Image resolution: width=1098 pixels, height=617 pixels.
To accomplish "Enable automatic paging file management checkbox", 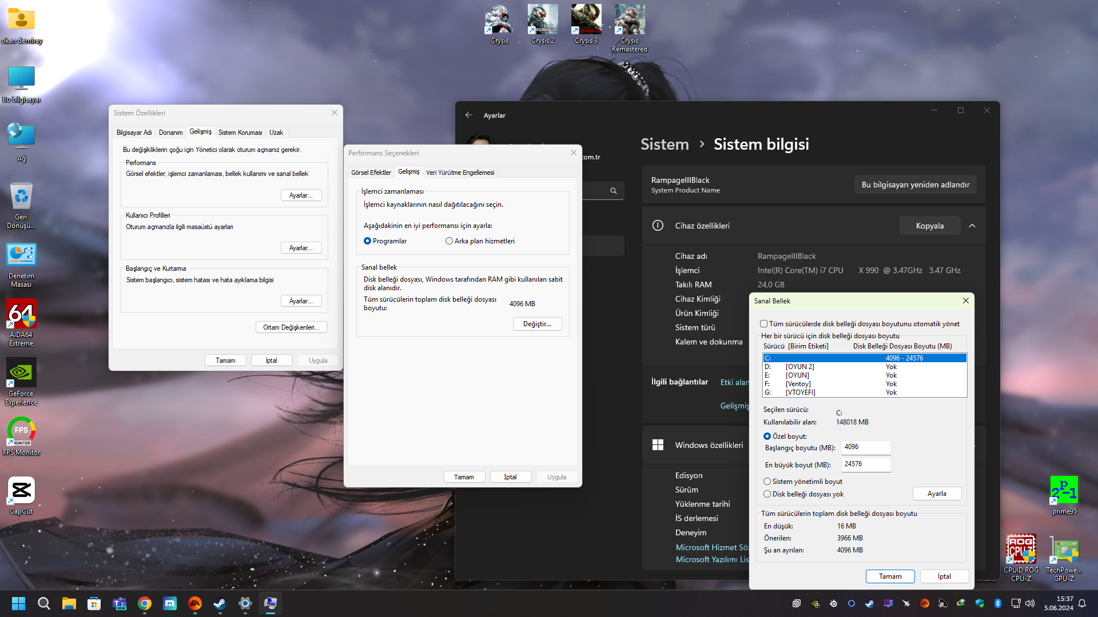I will [x=763, y=324].
